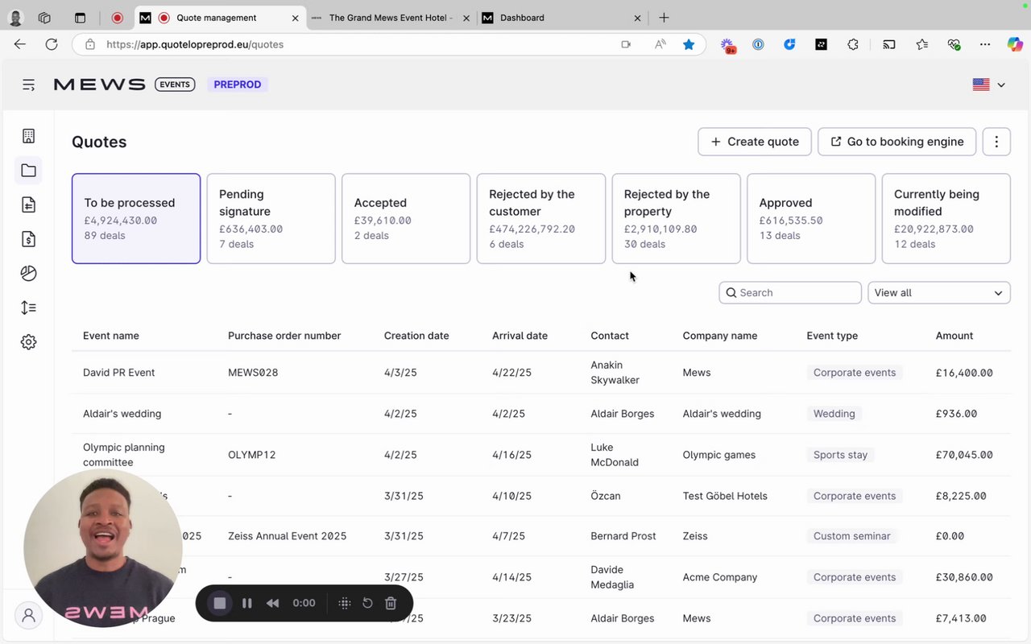Delete the recording with the trash icon
This screenshot has height=644, width=1031.
(391, 603)
